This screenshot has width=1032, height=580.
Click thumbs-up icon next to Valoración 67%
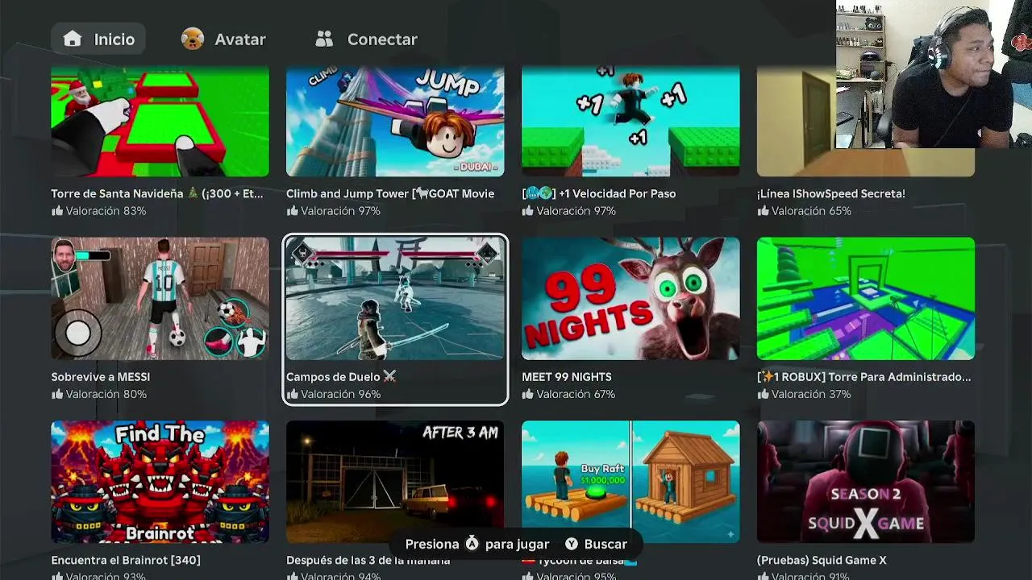pos(527,394)
